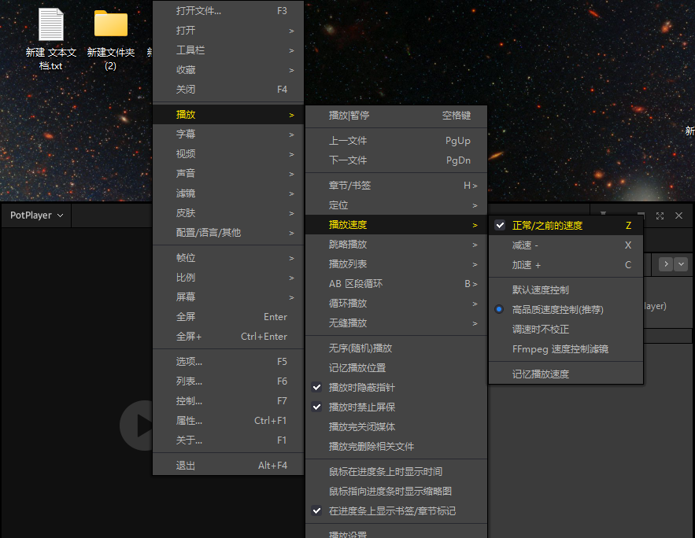Image resolution: width=695 pixels, height=538 pixels.
Task: Choose 加速 + speed entry
Action: pyautogui.click(x=566, y=265)
